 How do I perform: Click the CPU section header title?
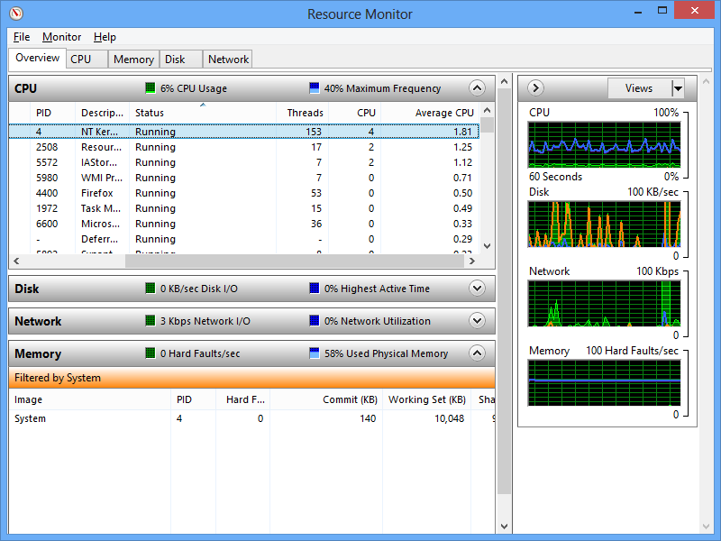[26, 88]
